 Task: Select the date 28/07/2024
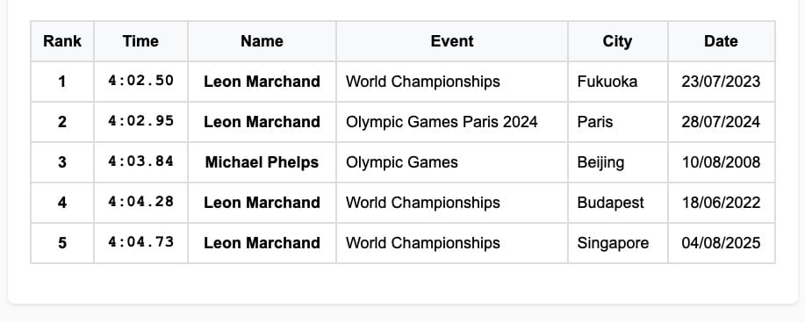pyautogui.click(x=721, y=122)
